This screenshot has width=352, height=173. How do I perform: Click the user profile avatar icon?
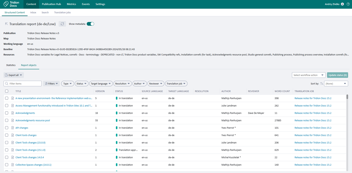[x=342, y=4]
